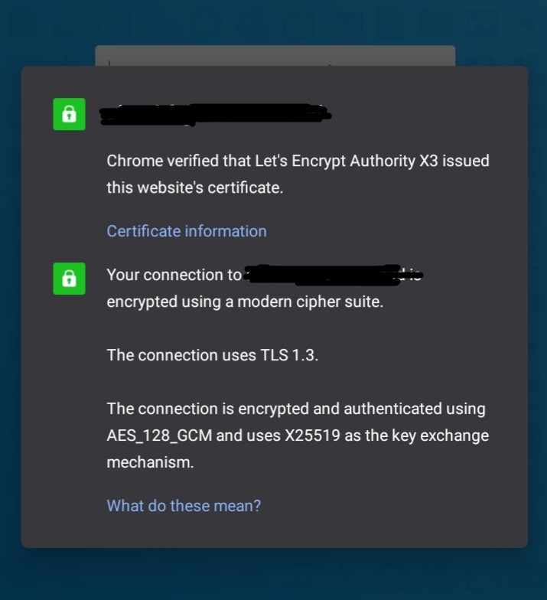Image resolution: width=547 pixels, height=600 pixels.
Task: Click the blacked-out hostname in the connection sentence
Action: pos(334,275)
